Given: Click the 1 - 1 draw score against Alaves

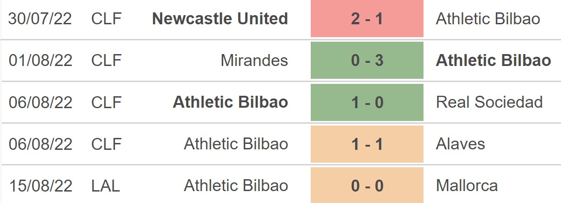Looking at the screenshot, I should (367, 144).
